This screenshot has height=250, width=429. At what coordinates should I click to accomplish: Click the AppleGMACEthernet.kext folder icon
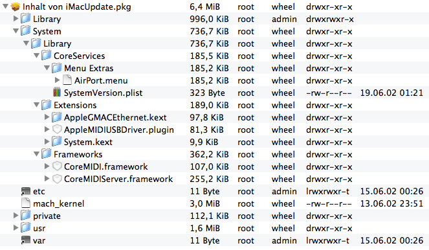click(57, 117)
